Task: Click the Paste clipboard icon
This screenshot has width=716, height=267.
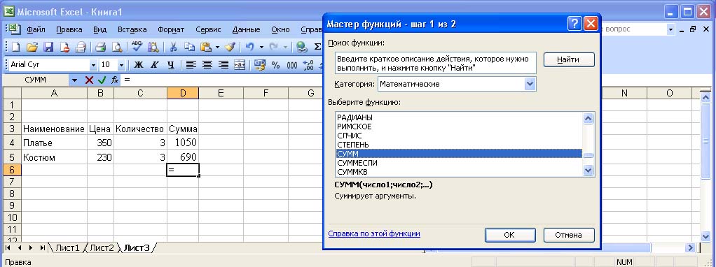Action: point(206,47)
